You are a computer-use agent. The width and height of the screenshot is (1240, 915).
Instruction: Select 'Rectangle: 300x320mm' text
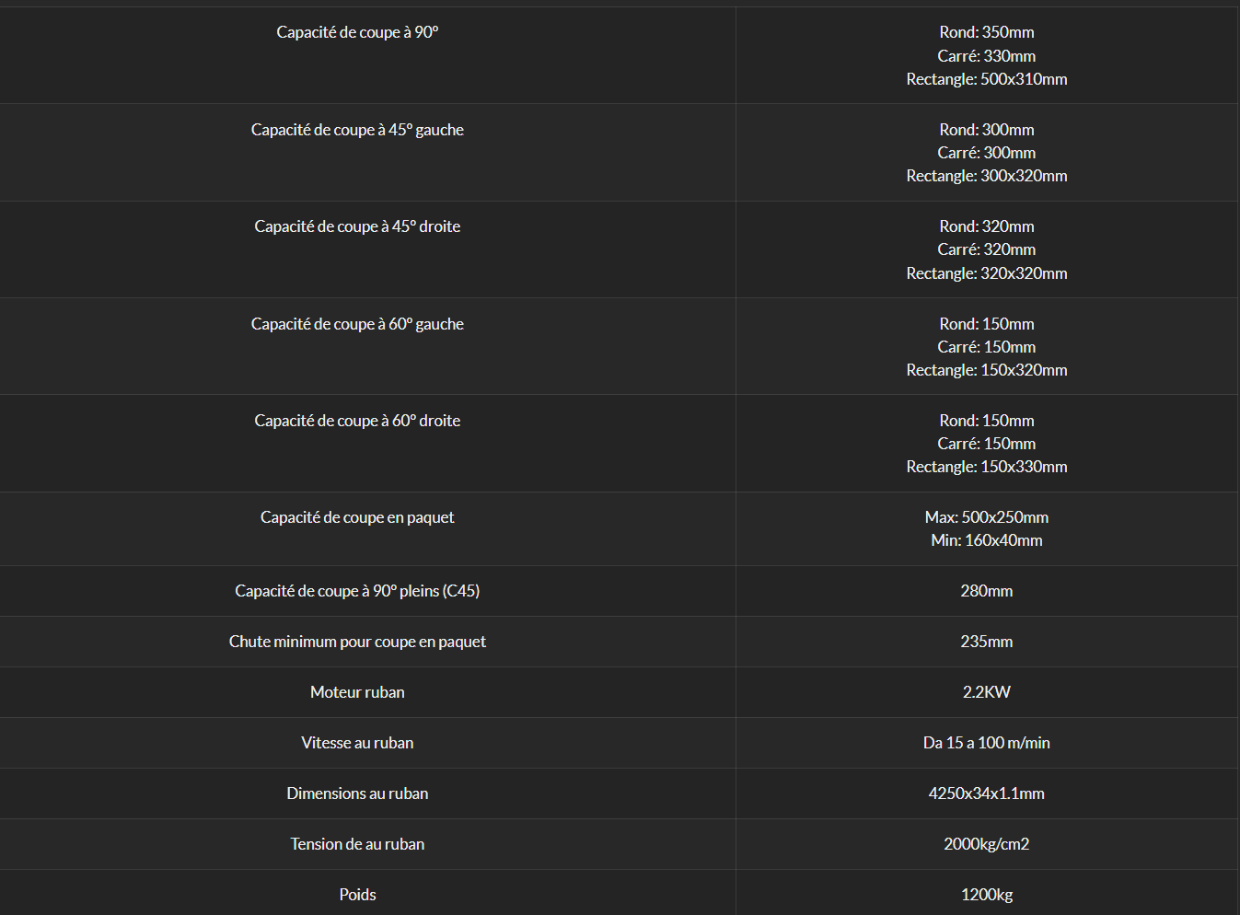pyautogui.click(x=987, y=176)
